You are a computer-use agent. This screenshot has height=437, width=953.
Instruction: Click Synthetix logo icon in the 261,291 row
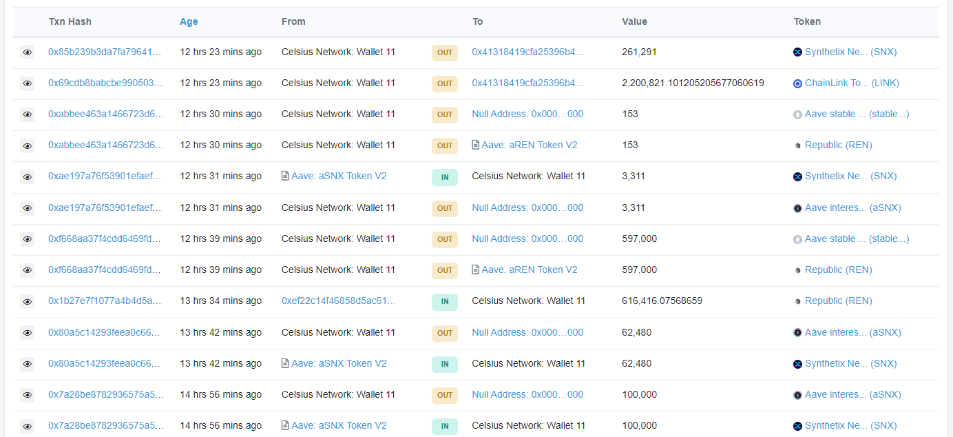[x=798, y=52]
